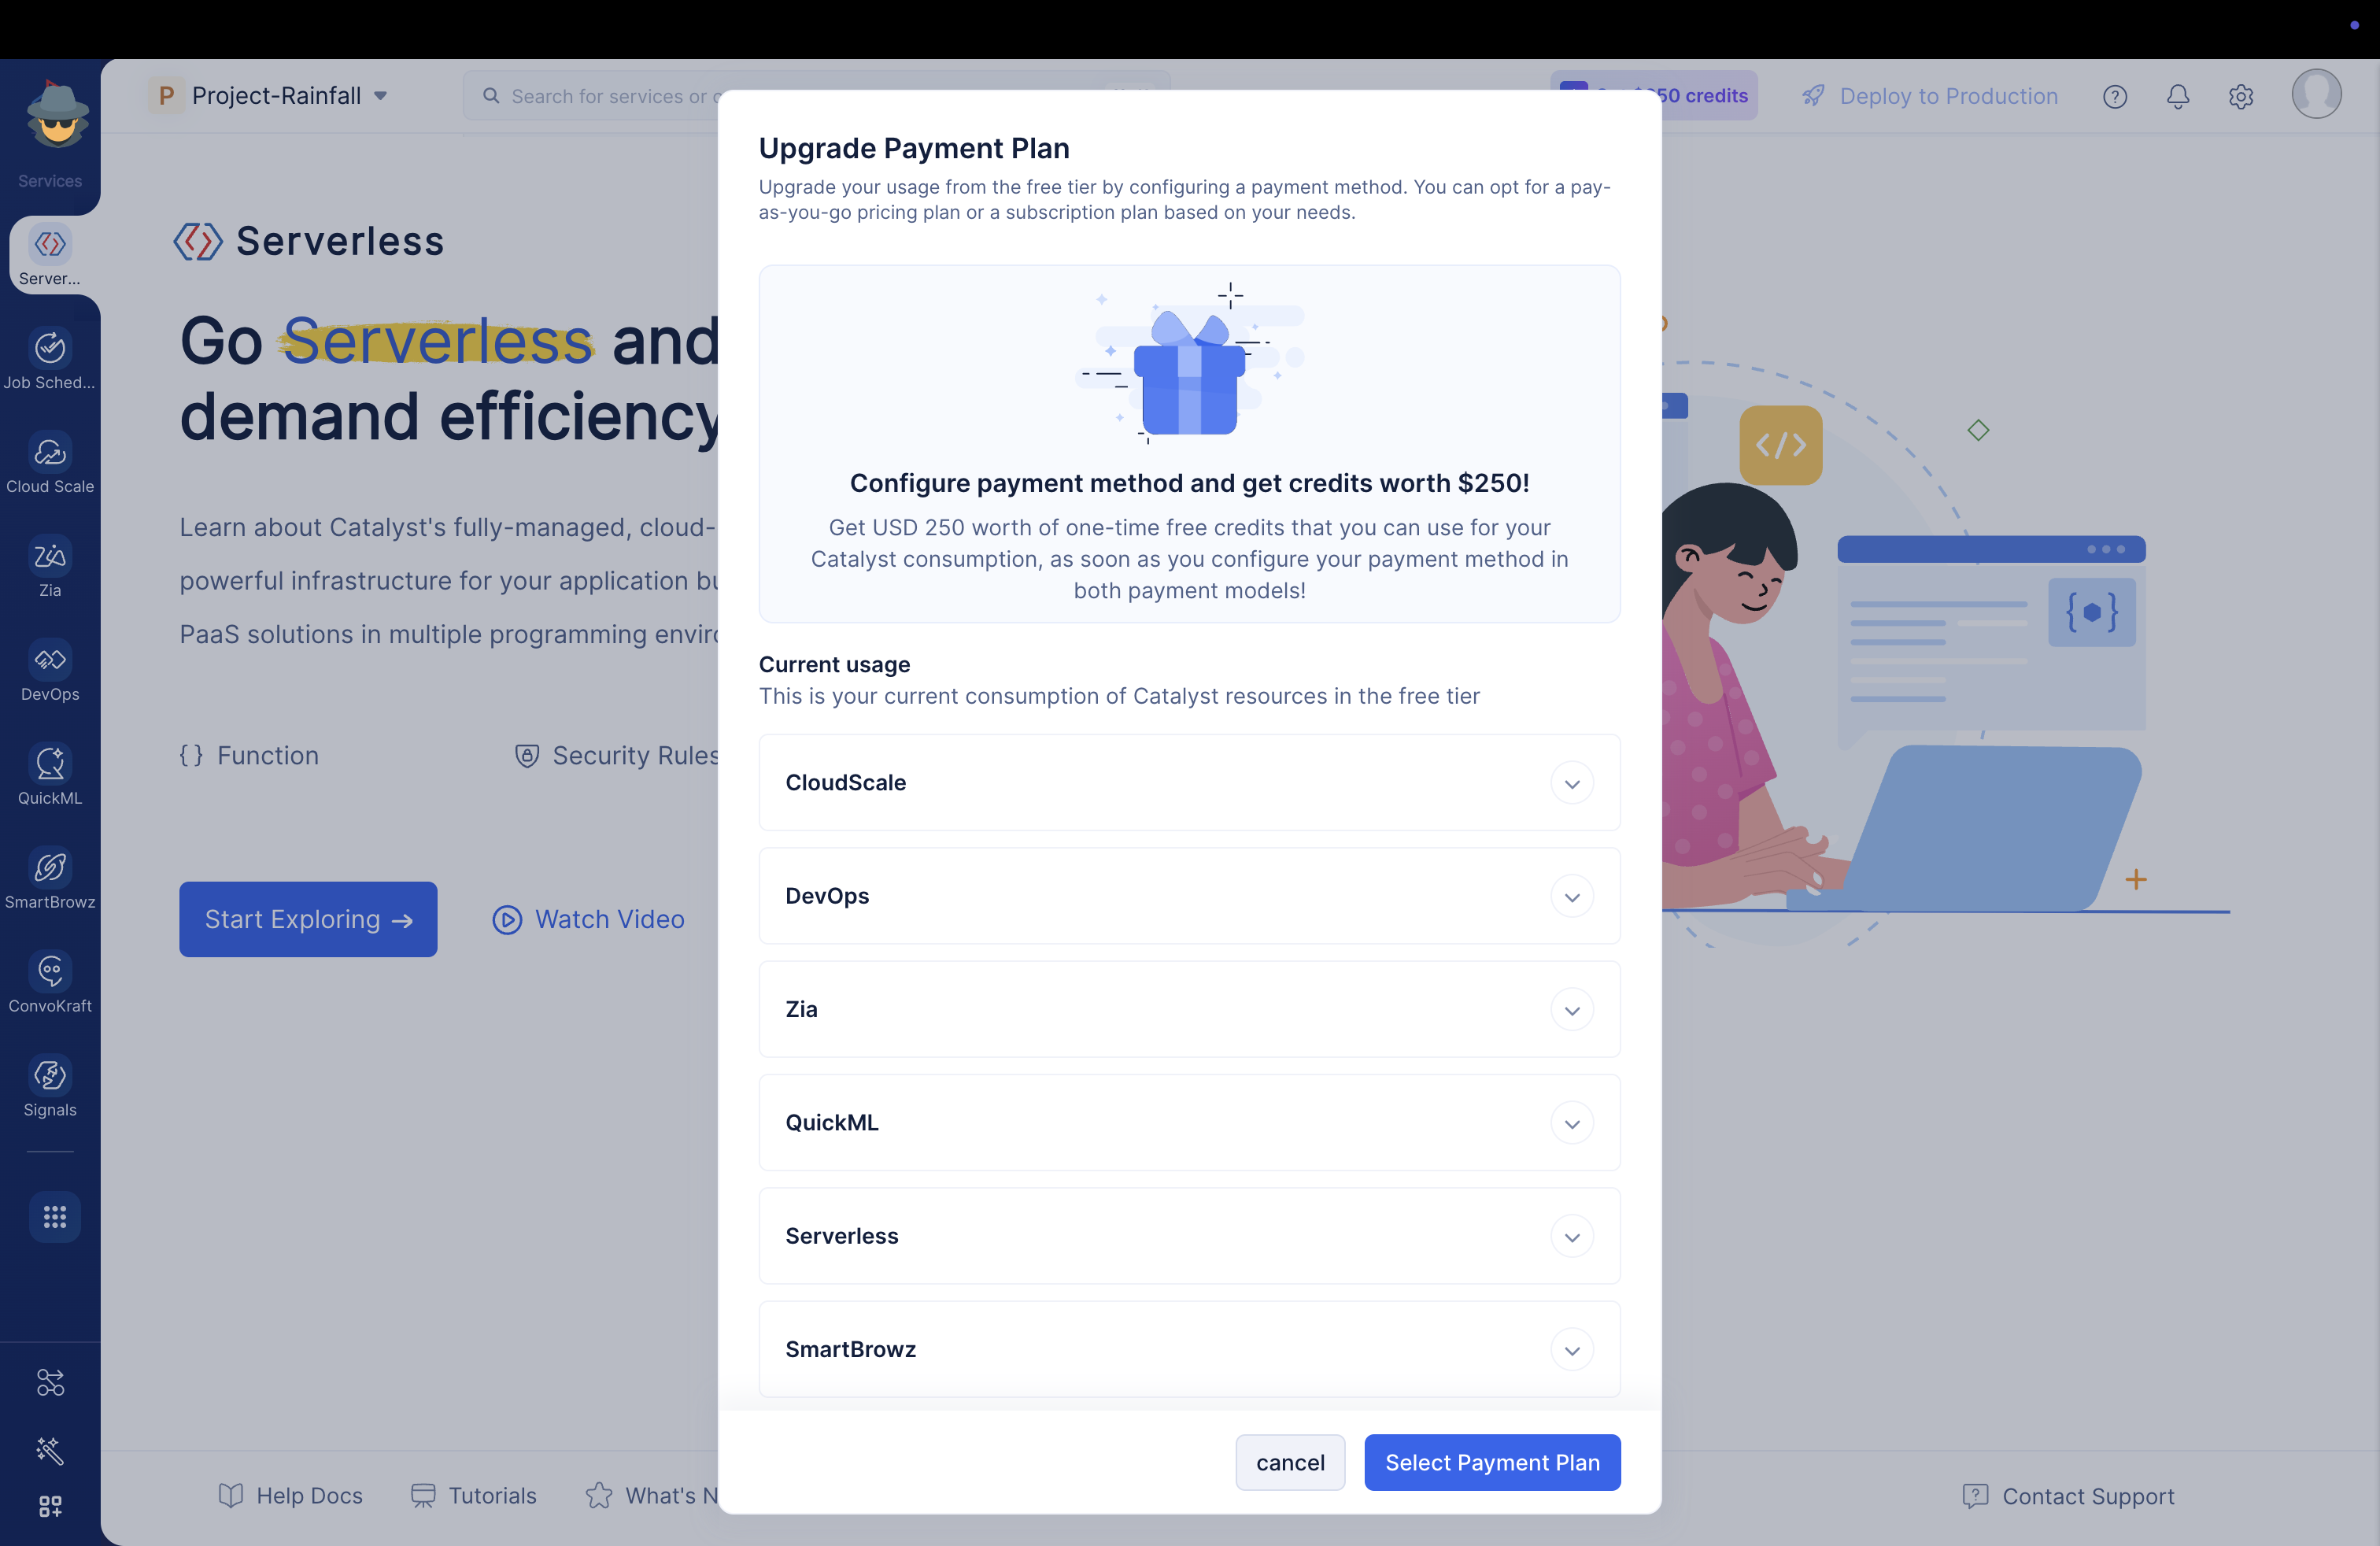Open the Project-Rainfall project dropdown
Viewport: 2380px width, 1546px height.
tap(269, 96)
